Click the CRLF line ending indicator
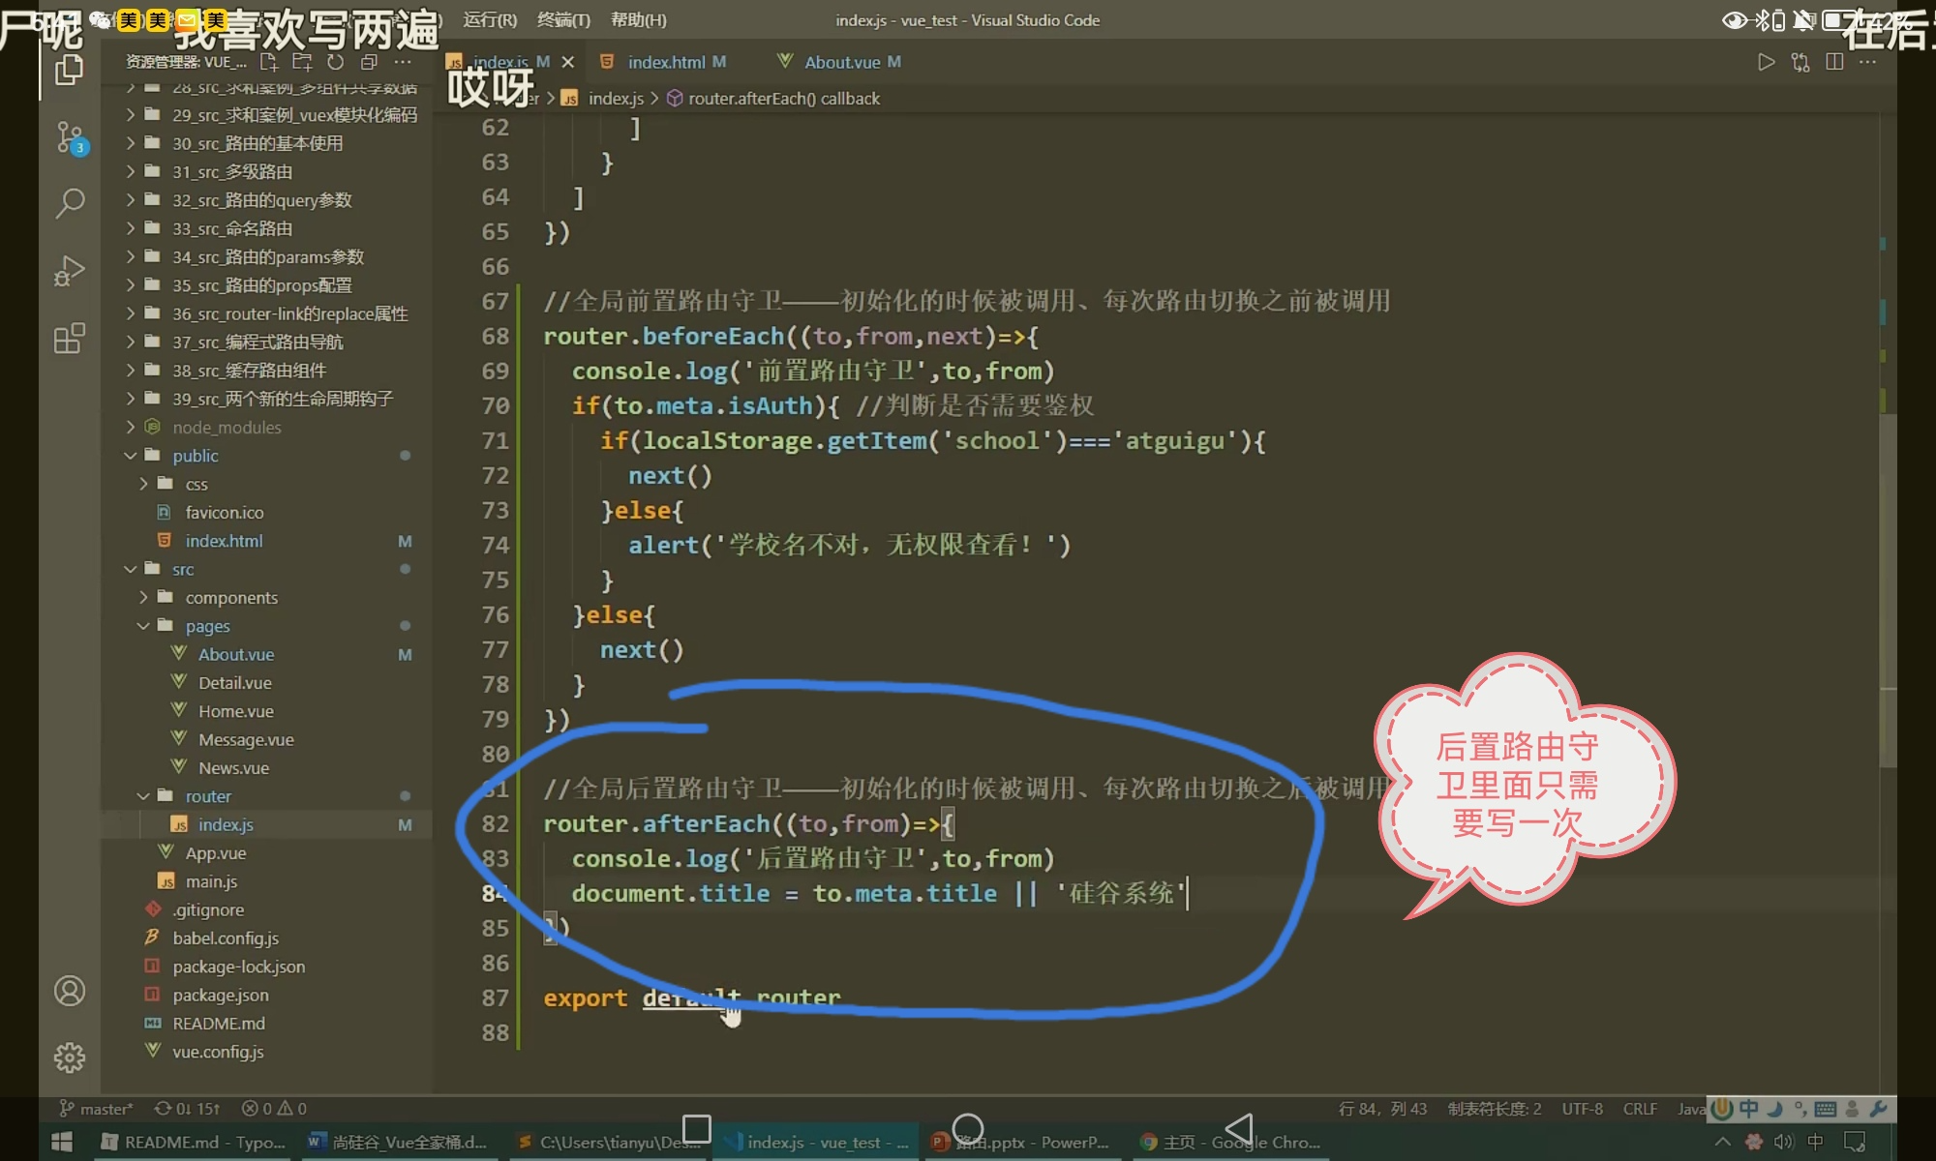The height and width of the screenshot is (1161, 1936). click(x=1640, y=1109)
